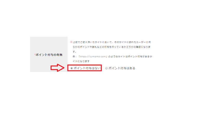The width and height of the screenshot is (205, 116).
Task: Click the ポイント付与の有無 field label
Action: click(x=49, y=55)
